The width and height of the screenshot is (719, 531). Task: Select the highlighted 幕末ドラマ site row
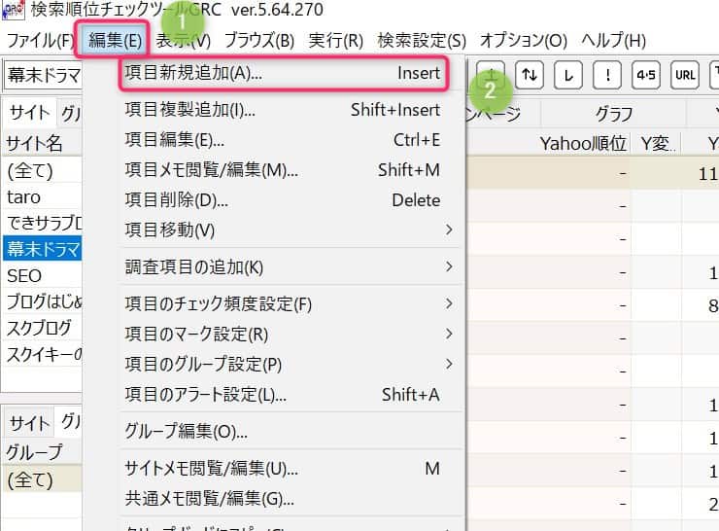click(42, 249)
